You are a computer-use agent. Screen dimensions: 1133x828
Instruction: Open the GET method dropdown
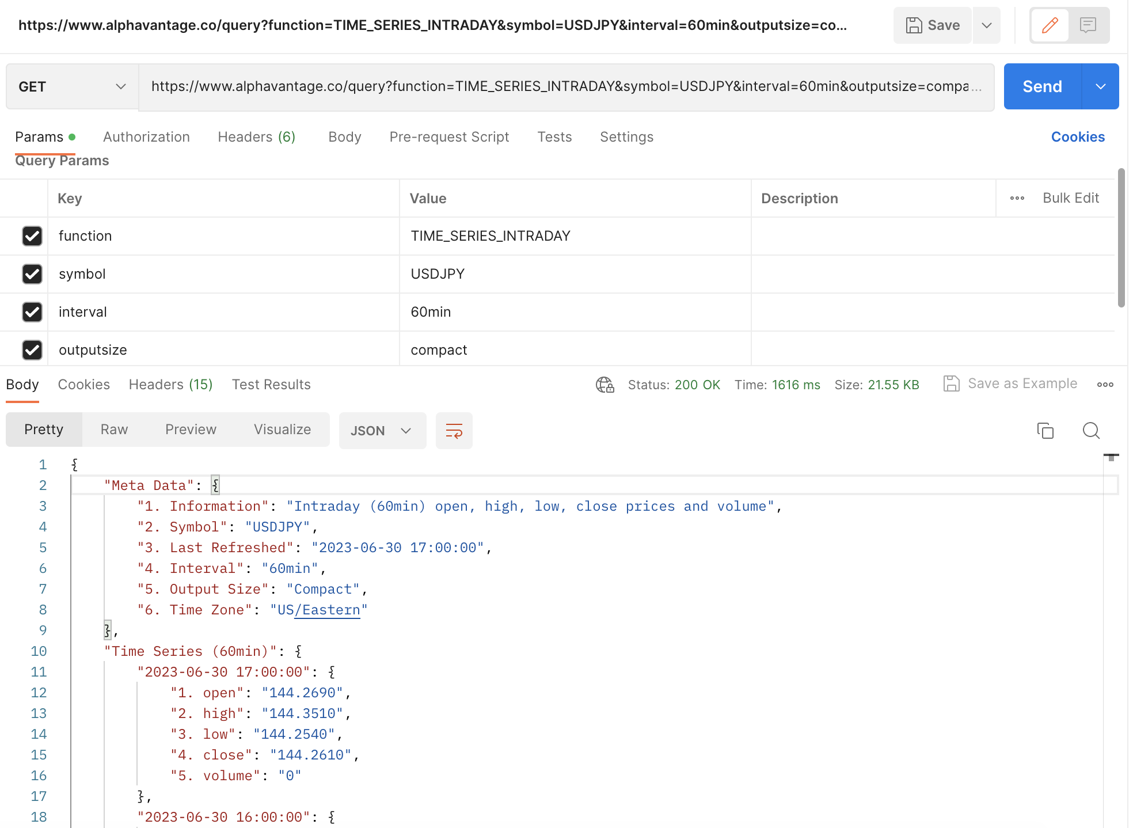(72, 86)
